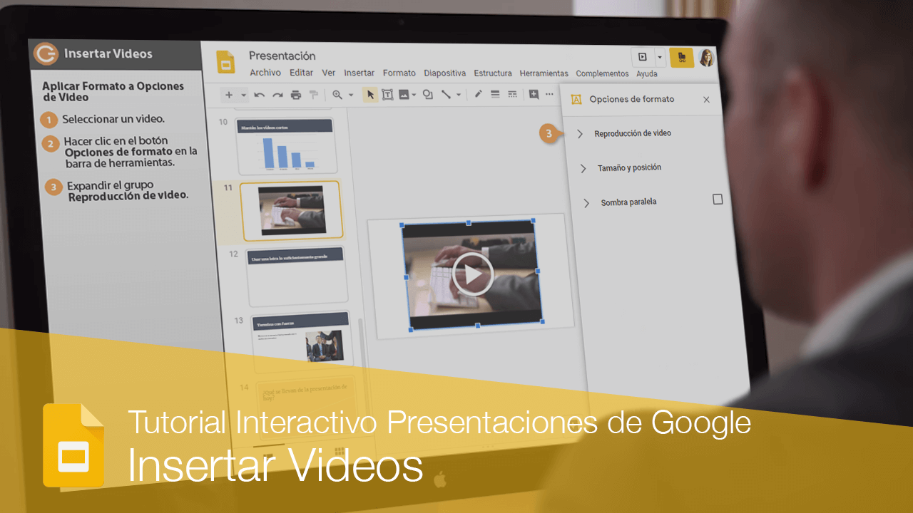Open the Editar menu
This screenshot has height=513, width=913.
(302, 73)
